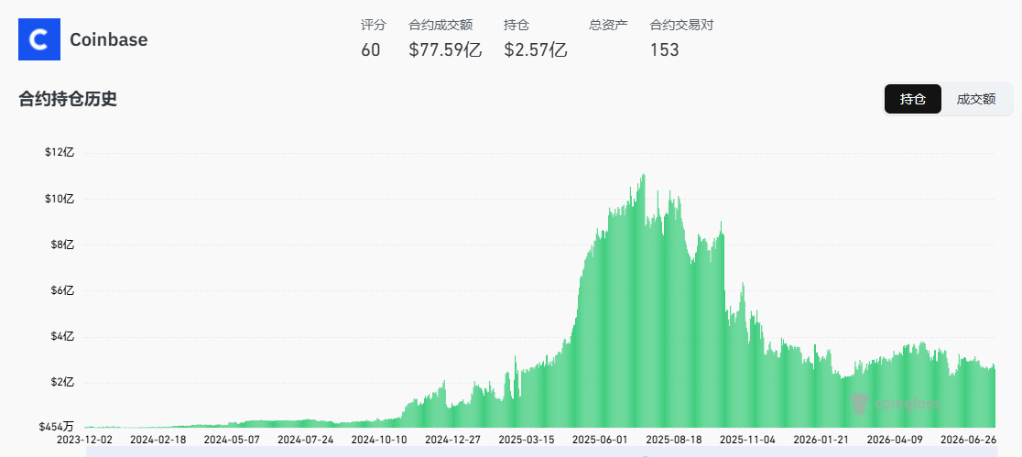This screenshot has height=457, width=1022.
Task: Click the Coinbase exchange name
Action: point(108,39)
